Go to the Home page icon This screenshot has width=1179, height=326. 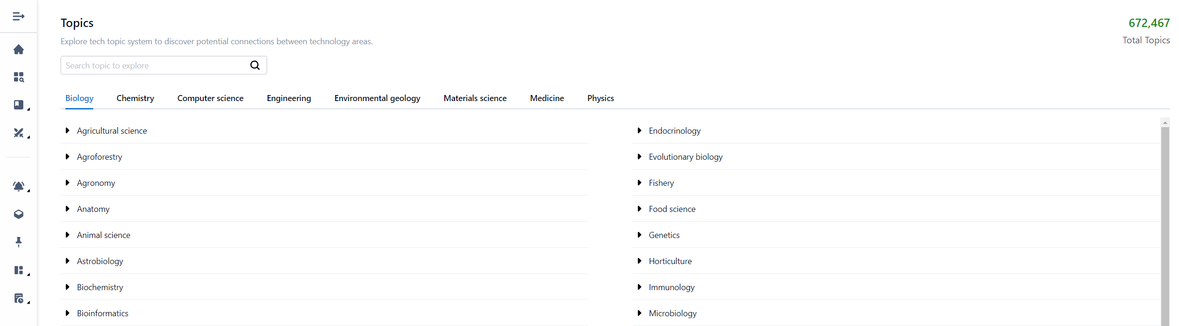[18, 49]
